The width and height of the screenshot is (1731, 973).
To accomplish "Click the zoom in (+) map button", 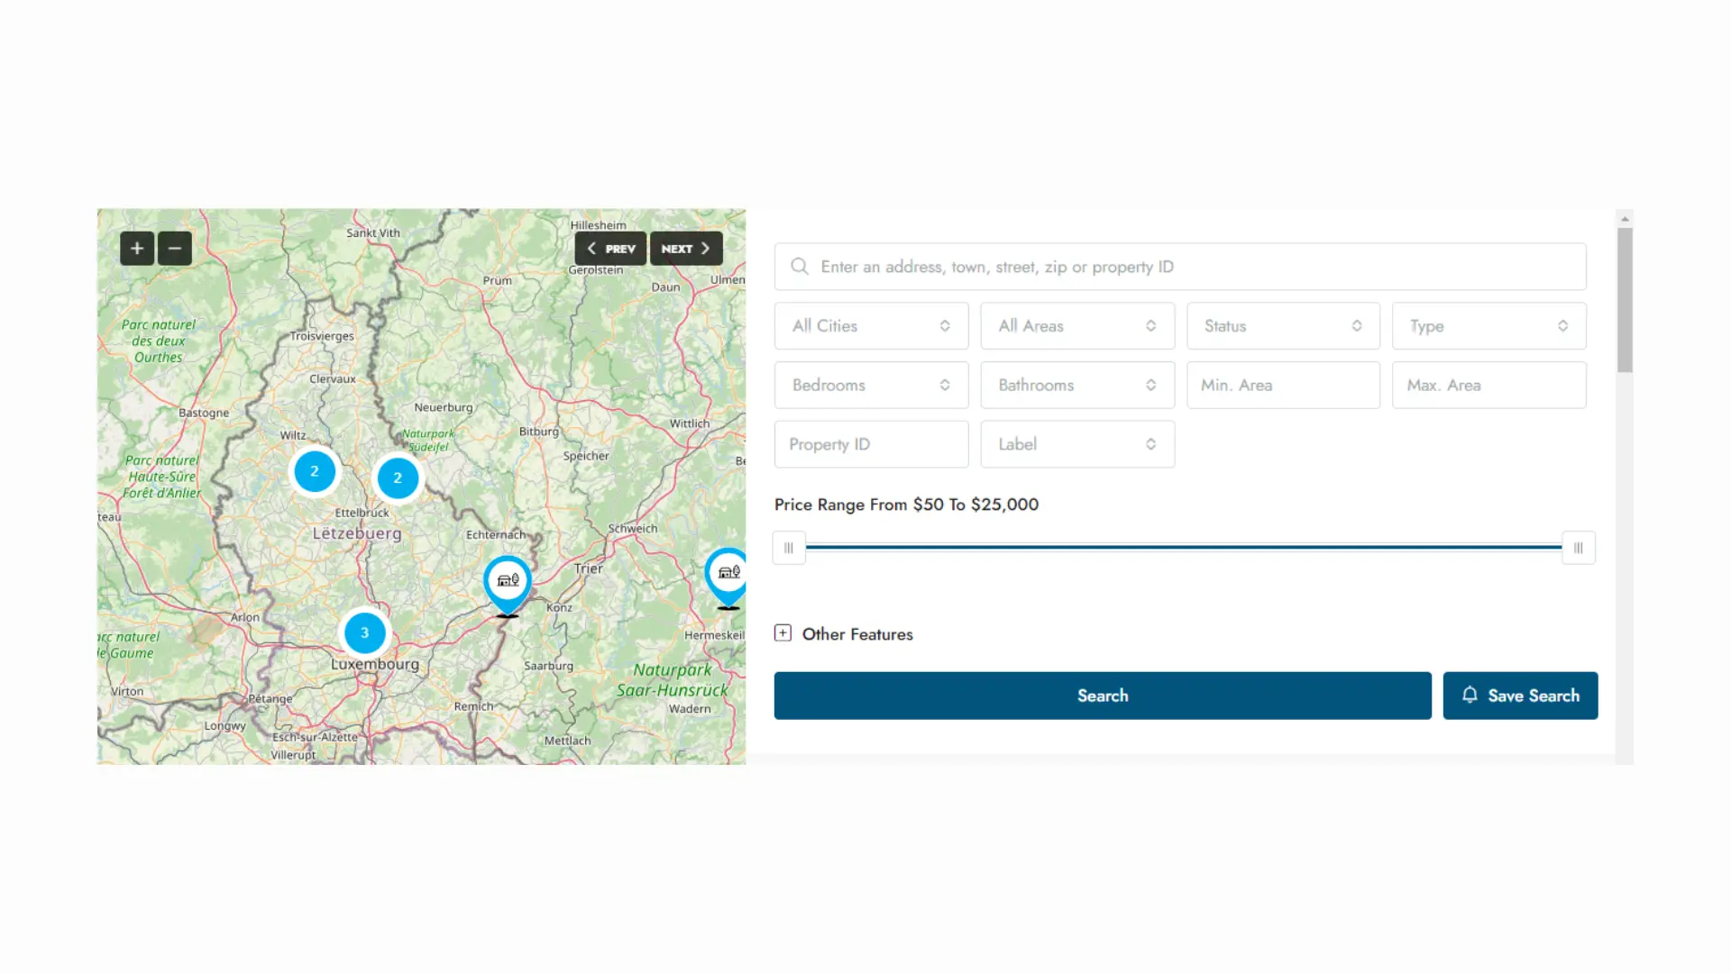I will 135,249.
